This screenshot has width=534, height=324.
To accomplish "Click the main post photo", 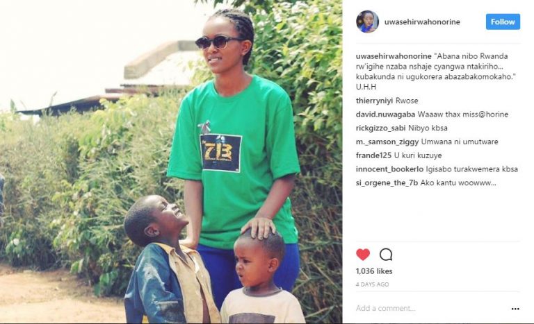I will click(x=171, y=162).
